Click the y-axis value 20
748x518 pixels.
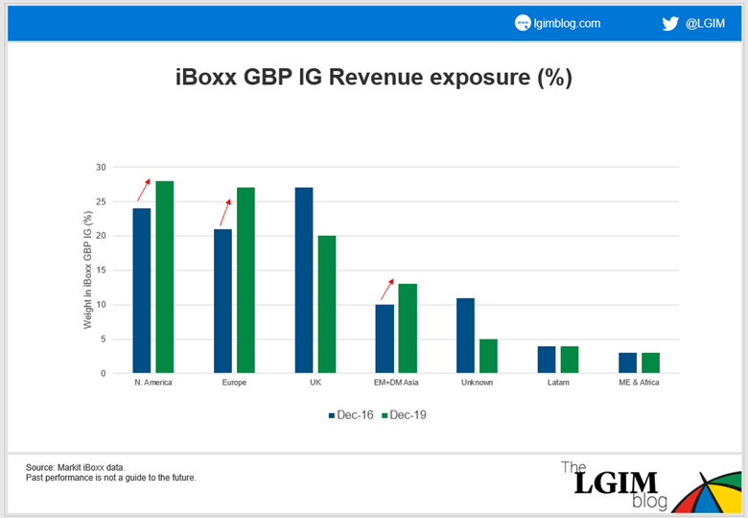tap(101, 236)
